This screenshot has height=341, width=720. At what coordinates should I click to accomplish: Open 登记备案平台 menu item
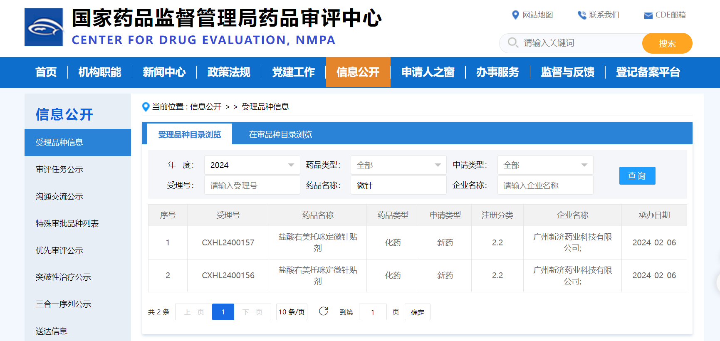(x=648, y=72)
